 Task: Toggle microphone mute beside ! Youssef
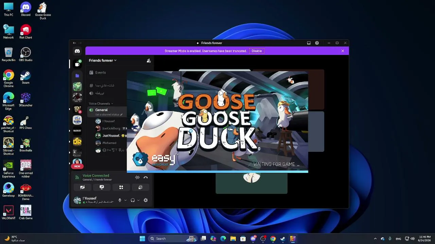click(120, 200)
